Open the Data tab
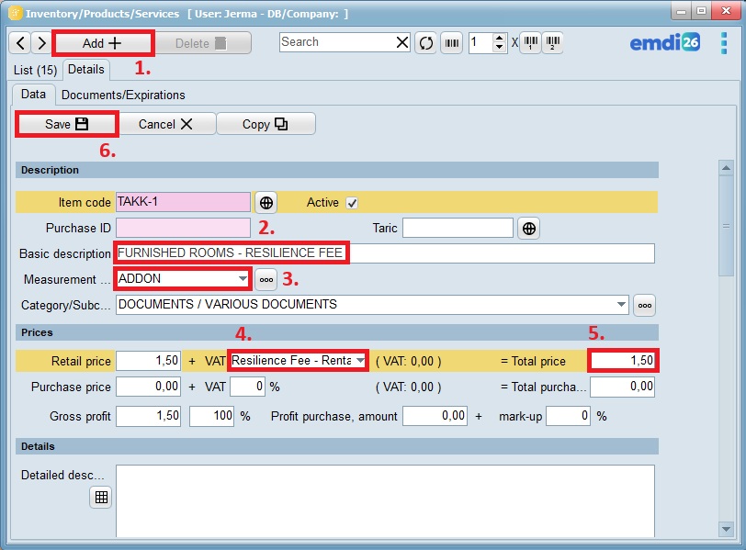This screenshot has width=746, height=550. [33, 95]
